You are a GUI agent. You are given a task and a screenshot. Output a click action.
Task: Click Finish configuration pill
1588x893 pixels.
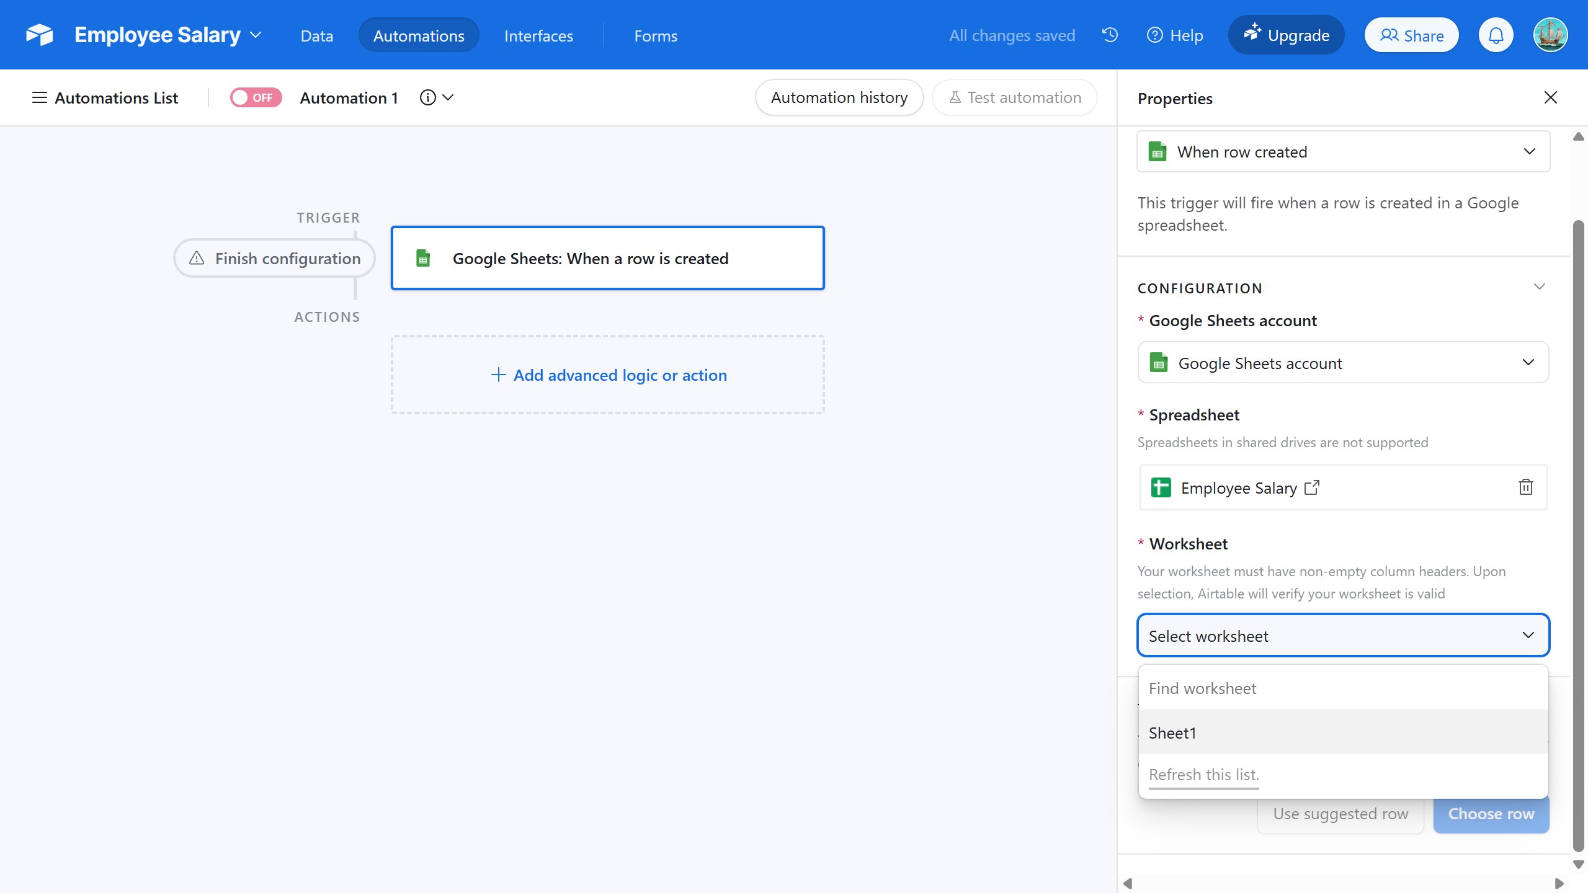point(274,258)
